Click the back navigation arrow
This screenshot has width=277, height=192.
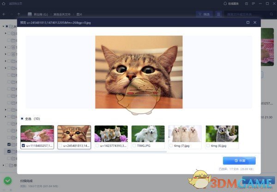pos(4,14)
